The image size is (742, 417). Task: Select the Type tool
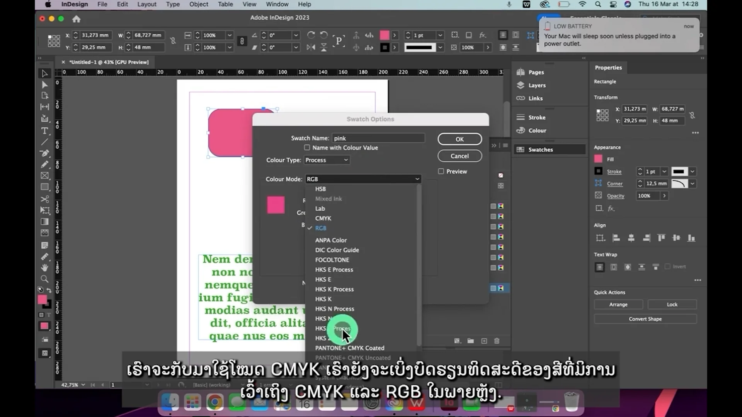coord(44,131)
